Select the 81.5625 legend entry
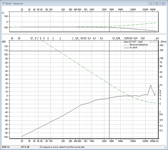Viewport: 168px width, 150px height. [x=133, y=47]
